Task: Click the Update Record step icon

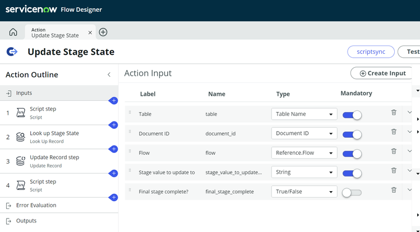Action: pos(21,161)
